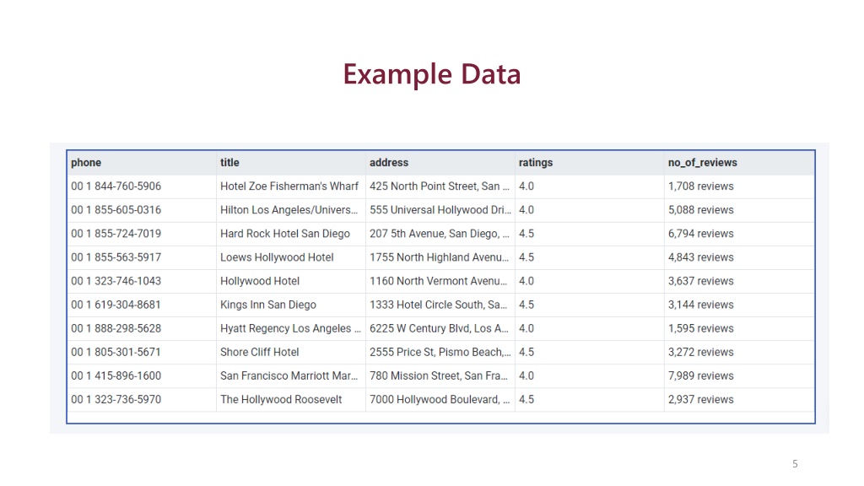Click rating 4.5 in Kings Inn row
Image resolution: width=864 pixels, height=486 pixels.
coord(526,305)
